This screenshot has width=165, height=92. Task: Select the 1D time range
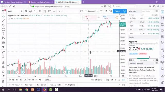10,80
